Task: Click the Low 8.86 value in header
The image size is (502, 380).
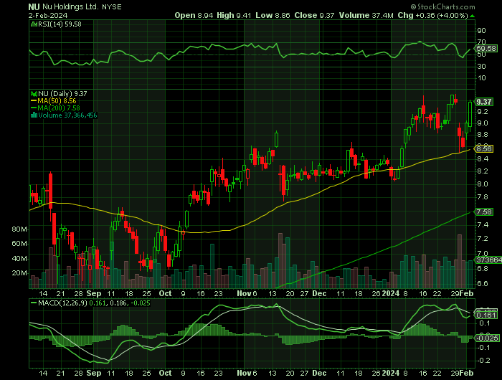Action: 273,15
